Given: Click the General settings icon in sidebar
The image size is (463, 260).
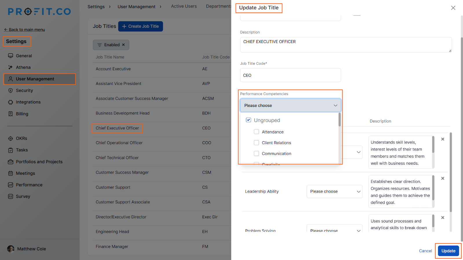Looking at the screenshot, I should (11, 56).
